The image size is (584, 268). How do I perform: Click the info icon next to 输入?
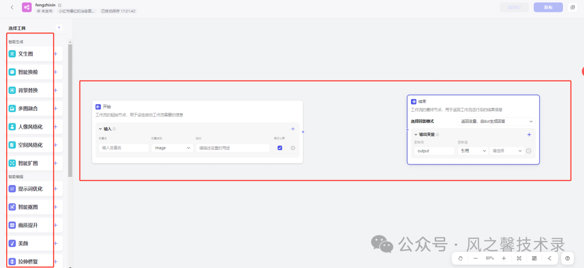pos(114,129)
